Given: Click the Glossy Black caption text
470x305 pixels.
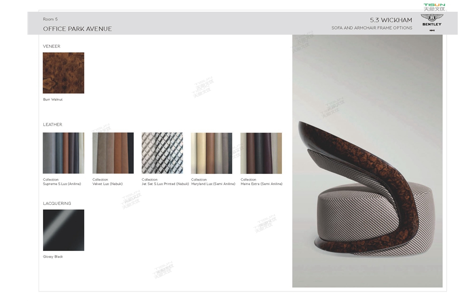Looking at the screenshot, I should pos(53,257).
